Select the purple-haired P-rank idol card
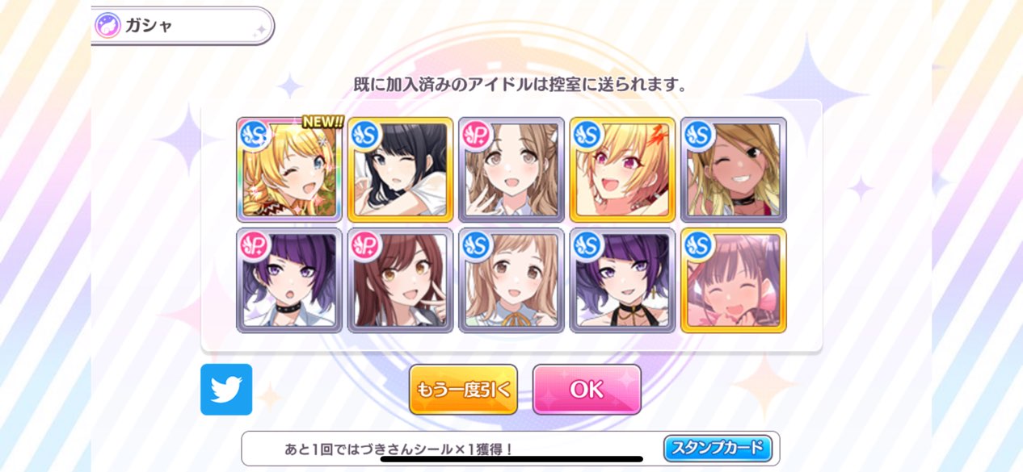The width and height of the screenshot is (1023, 472). click(289, 280)
